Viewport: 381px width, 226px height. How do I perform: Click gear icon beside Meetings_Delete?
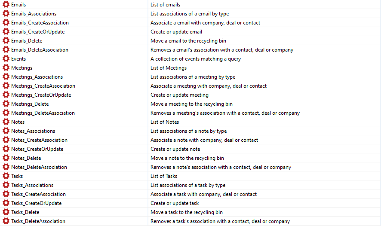click(x=6, y=104)
